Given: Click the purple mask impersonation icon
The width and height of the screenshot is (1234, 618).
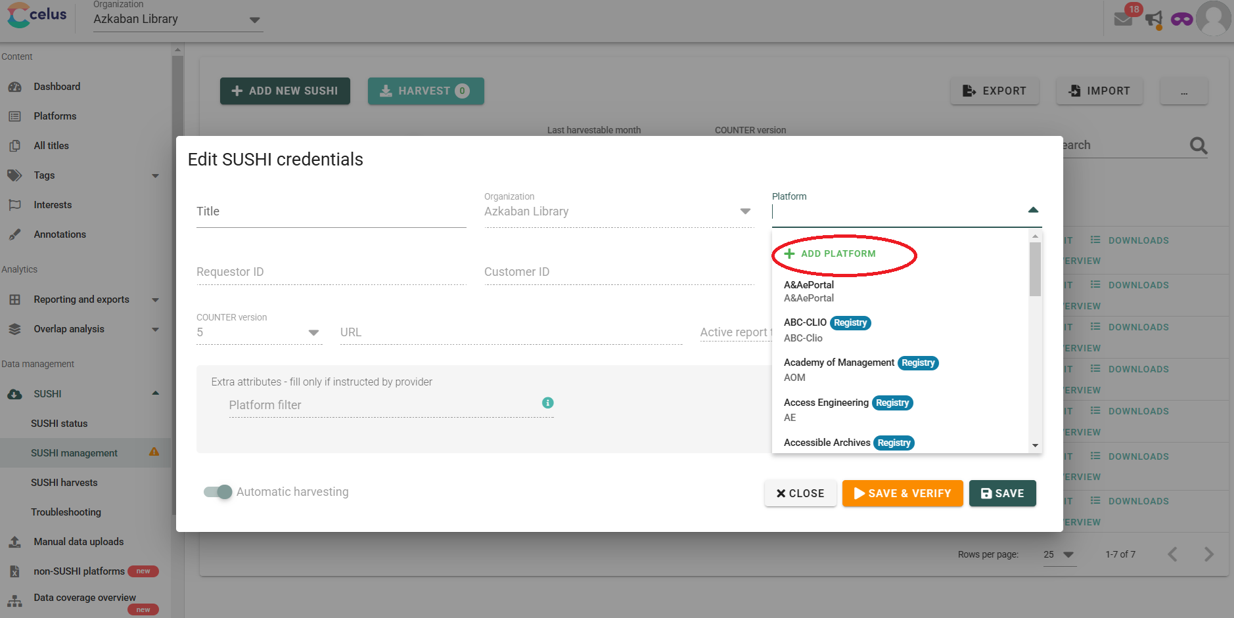Looking at the screenshot, I should [1181, 19].
